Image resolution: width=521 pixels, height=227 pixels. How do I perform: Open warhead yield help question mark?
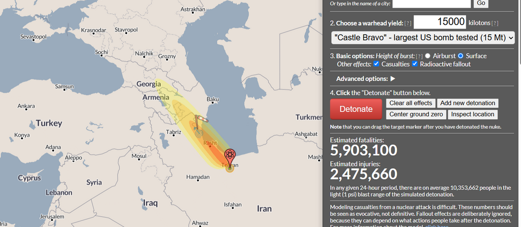coord(408,23)
